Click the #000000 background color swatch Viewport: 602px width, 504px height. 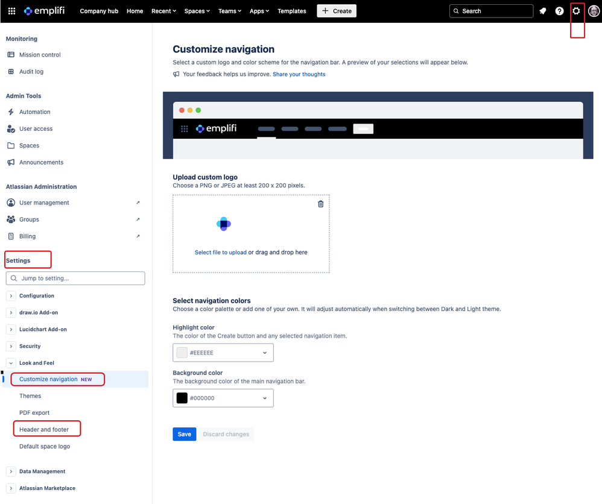point(182,398)
